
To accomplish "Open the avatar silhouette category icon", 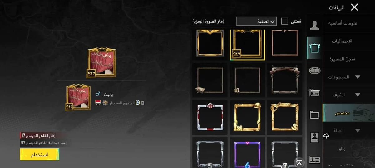I will tap(314, 25).
